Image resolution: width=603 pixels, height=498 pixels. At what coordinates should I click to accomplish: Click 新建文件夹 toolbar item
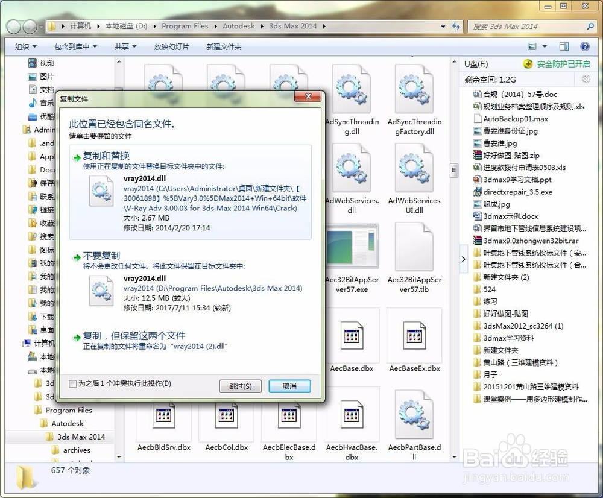pos(224,46)
